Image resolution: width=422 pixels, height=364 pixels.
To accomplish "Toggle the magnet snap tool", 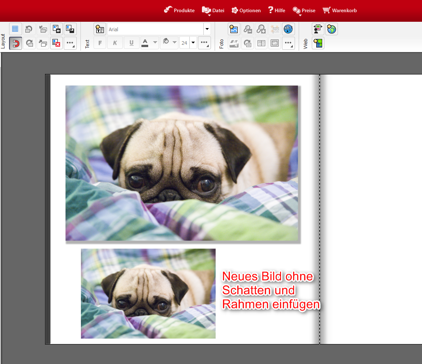I will click(x=15, y=43).
